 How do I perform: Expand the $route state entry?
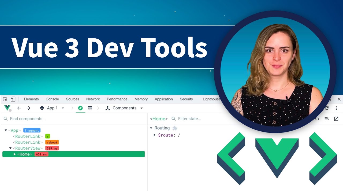[x=155, y=135]
